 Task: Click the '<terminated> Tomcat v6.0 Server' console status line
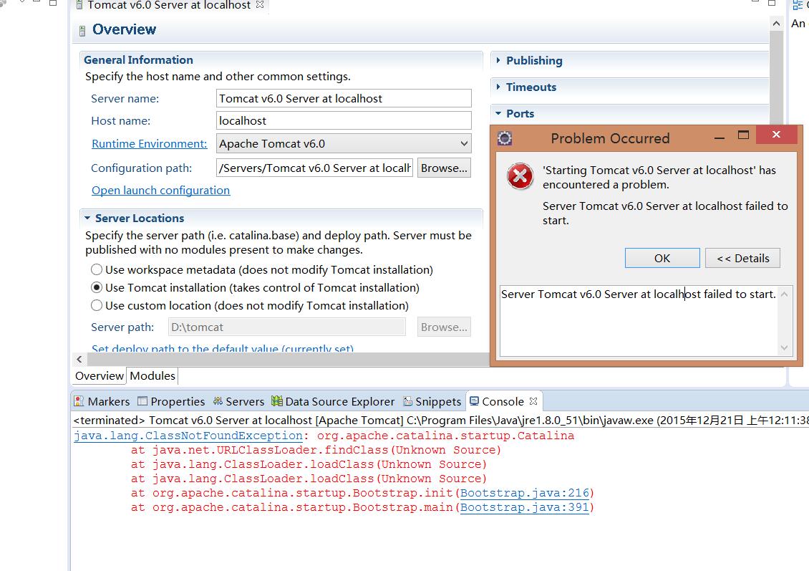coord(440,421)
